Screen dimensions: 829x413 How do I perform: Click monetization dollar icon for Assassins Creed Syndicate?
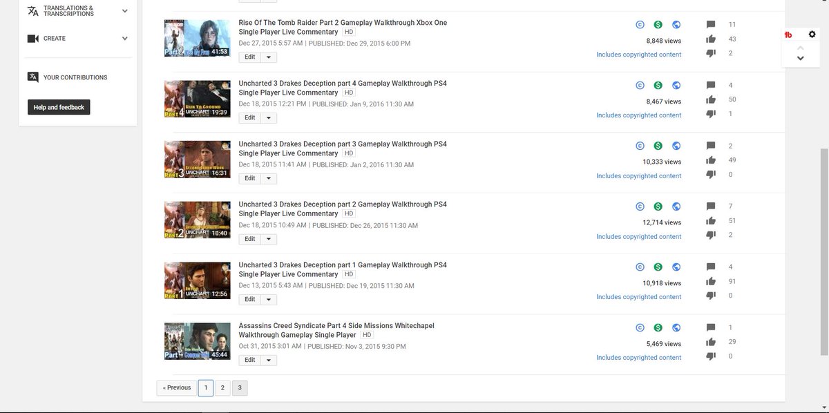(658, 327)
